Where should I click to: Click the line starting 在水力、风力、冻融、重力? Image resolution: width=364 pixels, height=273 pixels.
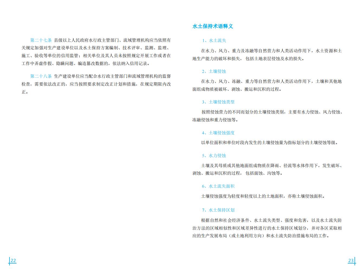point(271,82)
